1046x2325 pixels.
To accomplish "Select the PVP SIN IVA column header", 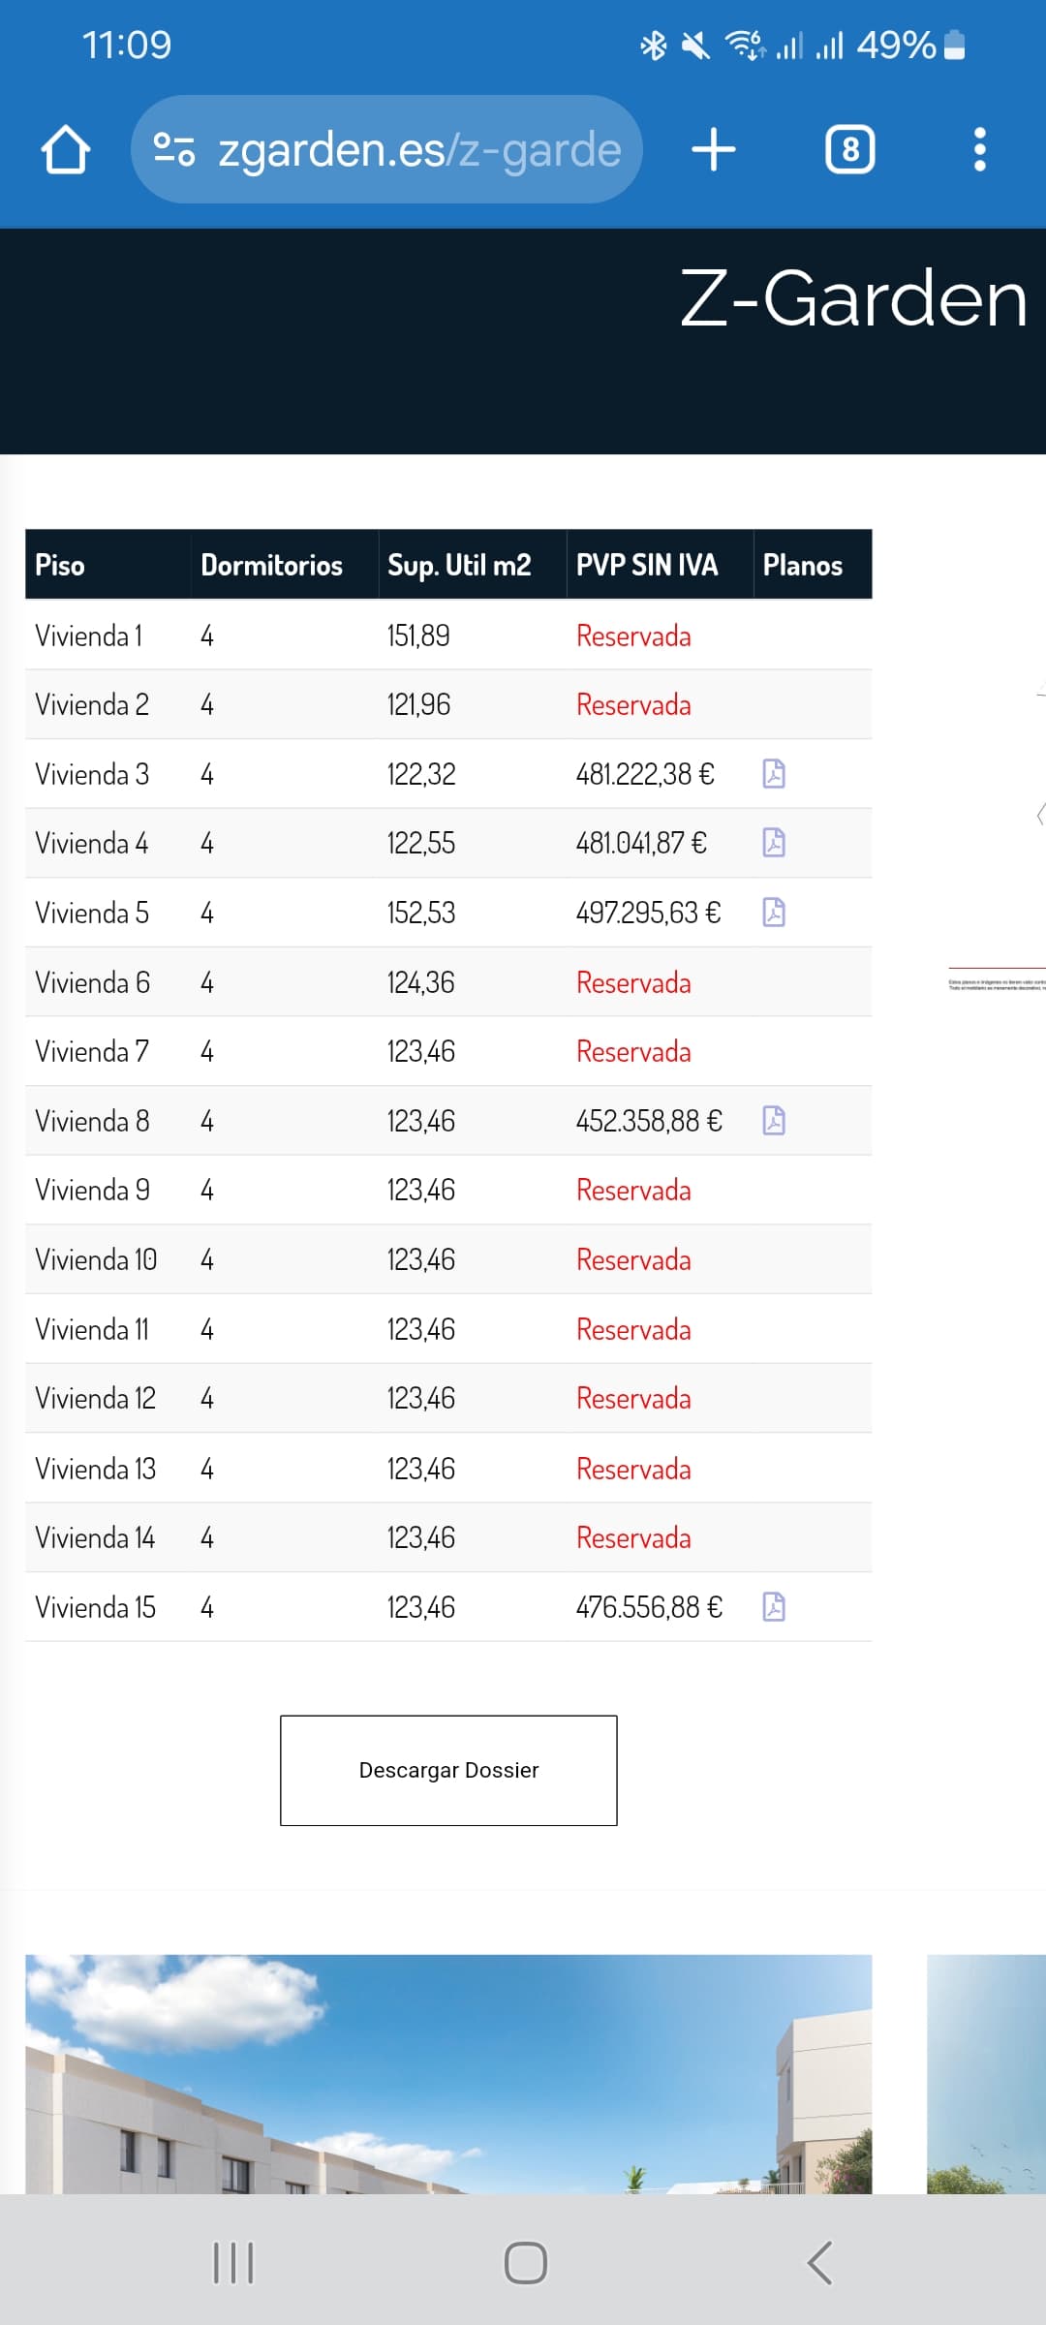I will pos(647,565).
